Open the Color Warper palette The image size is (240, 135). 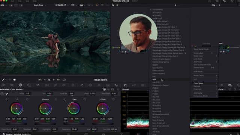[x=64, y=85]
